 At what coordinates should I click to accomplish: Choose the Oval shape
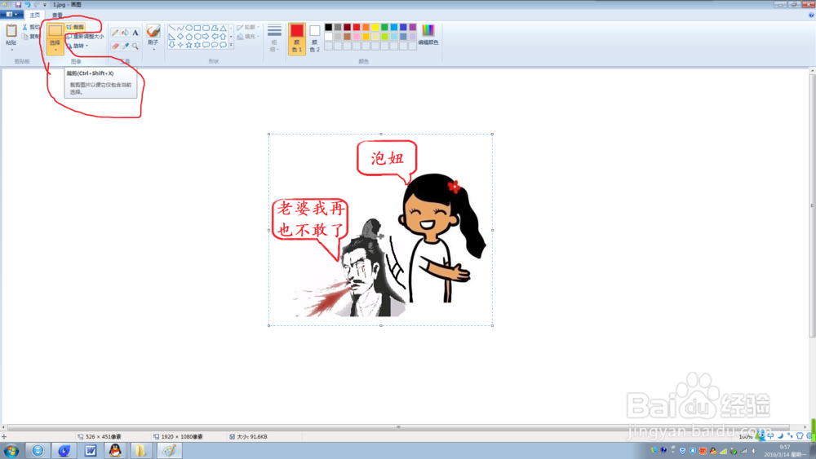(189, 28)
